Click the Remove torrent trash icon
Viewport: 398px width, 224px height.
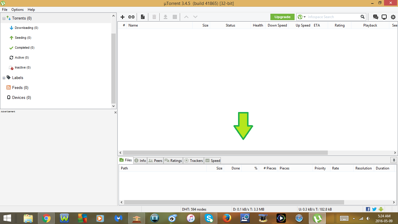tap(154, 17)
